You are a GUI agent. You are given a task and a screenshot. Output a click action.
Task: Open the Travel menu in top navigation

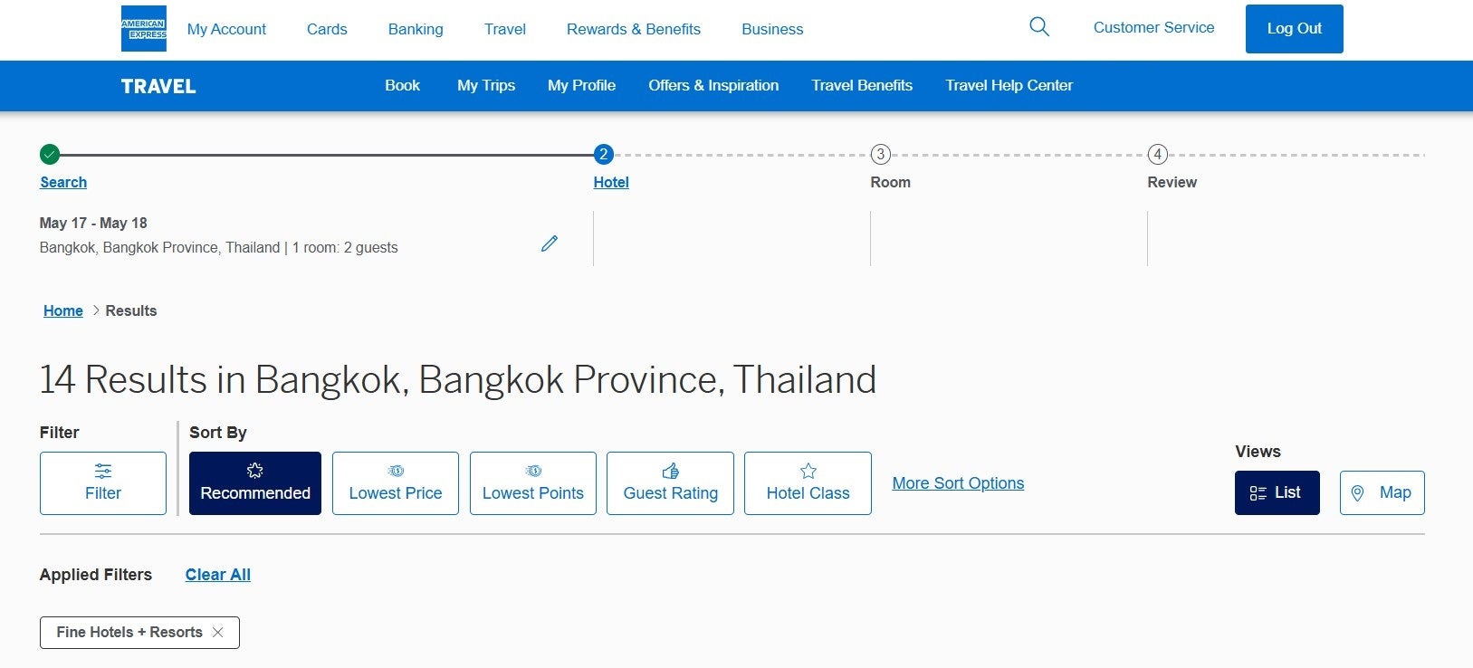point(505,29)
